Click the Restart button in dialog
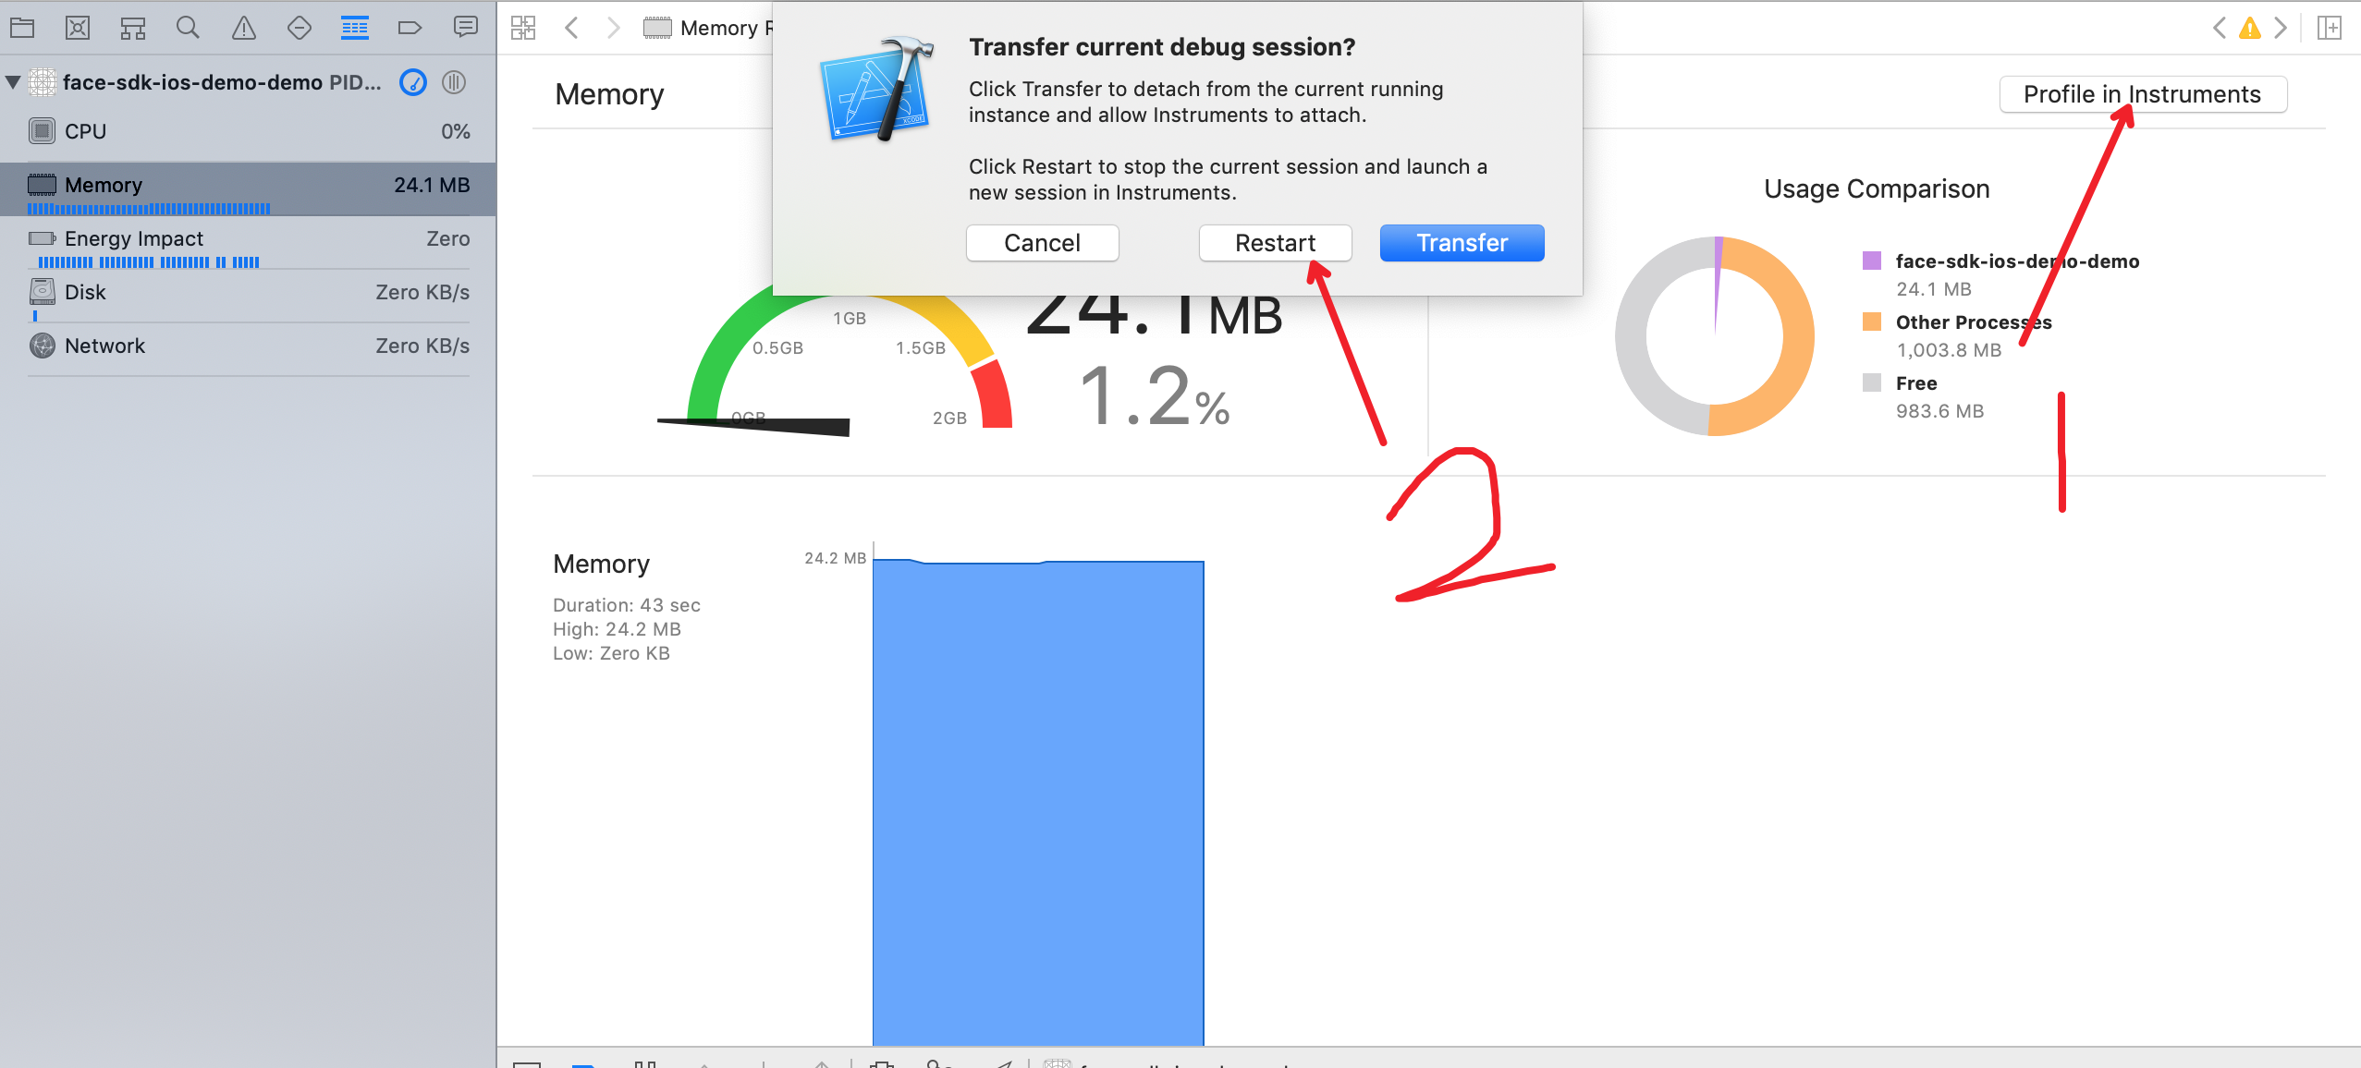The height and width of the screenshot is (1068, 2361). click(1275, 243)
